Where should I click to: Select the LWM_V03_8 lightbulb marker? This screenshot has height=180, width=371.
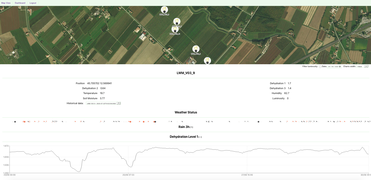pos(196,49)
